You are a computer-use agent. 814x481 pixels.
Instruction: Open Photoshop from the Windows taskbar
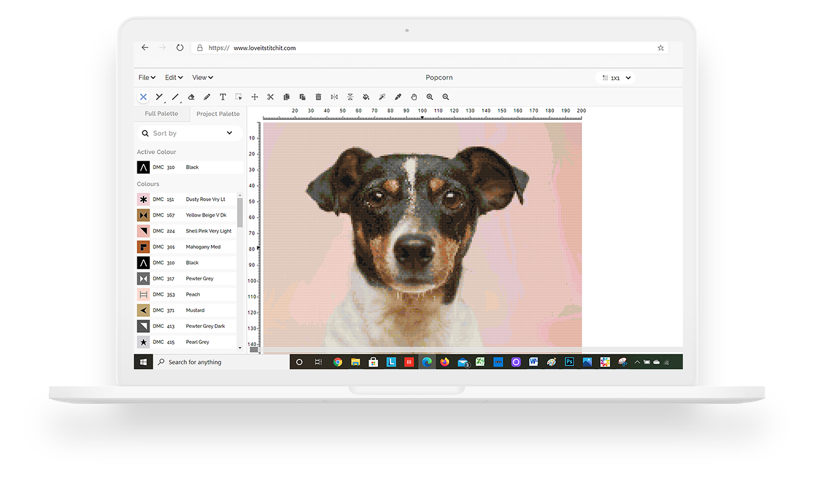pos(569,362)
